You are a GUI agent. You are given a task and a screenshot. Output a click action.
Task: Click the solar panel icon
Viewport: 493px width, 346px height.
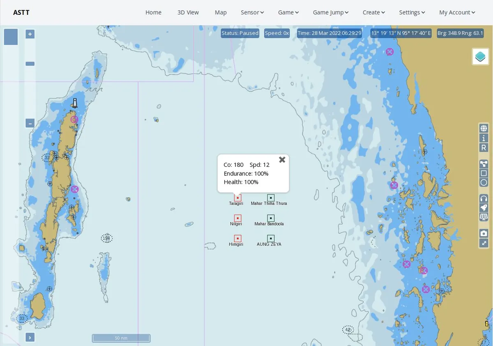coord(484,217)
